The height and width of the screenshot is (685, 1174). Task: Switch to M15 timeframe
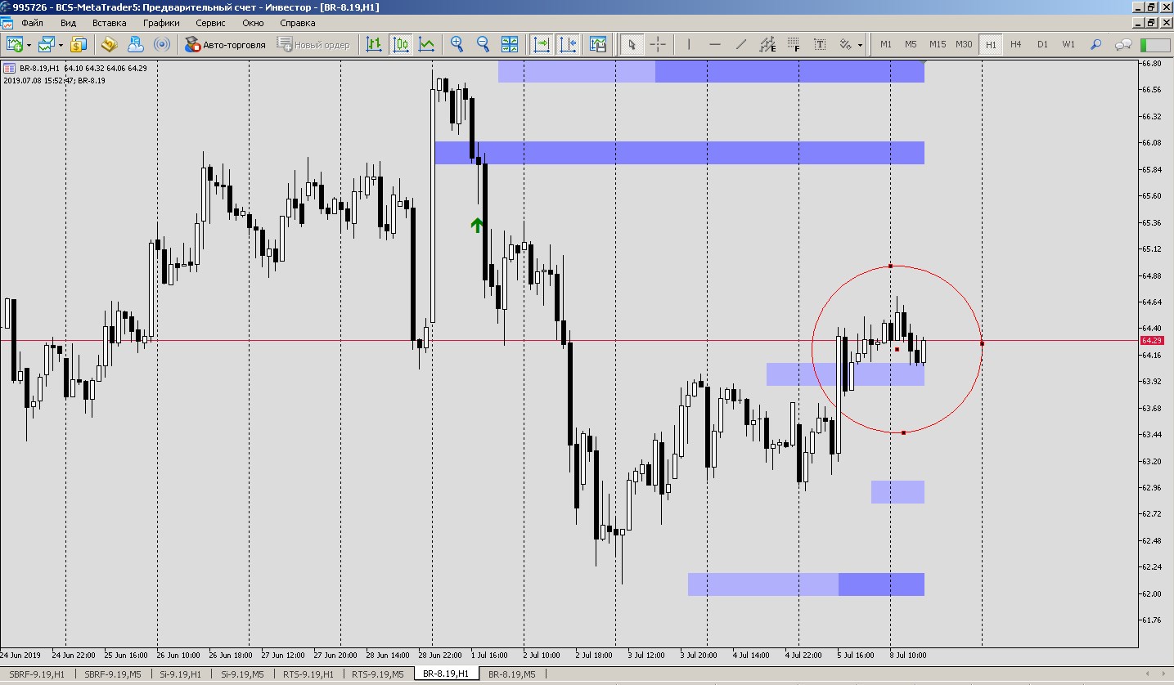click(938, 44)
